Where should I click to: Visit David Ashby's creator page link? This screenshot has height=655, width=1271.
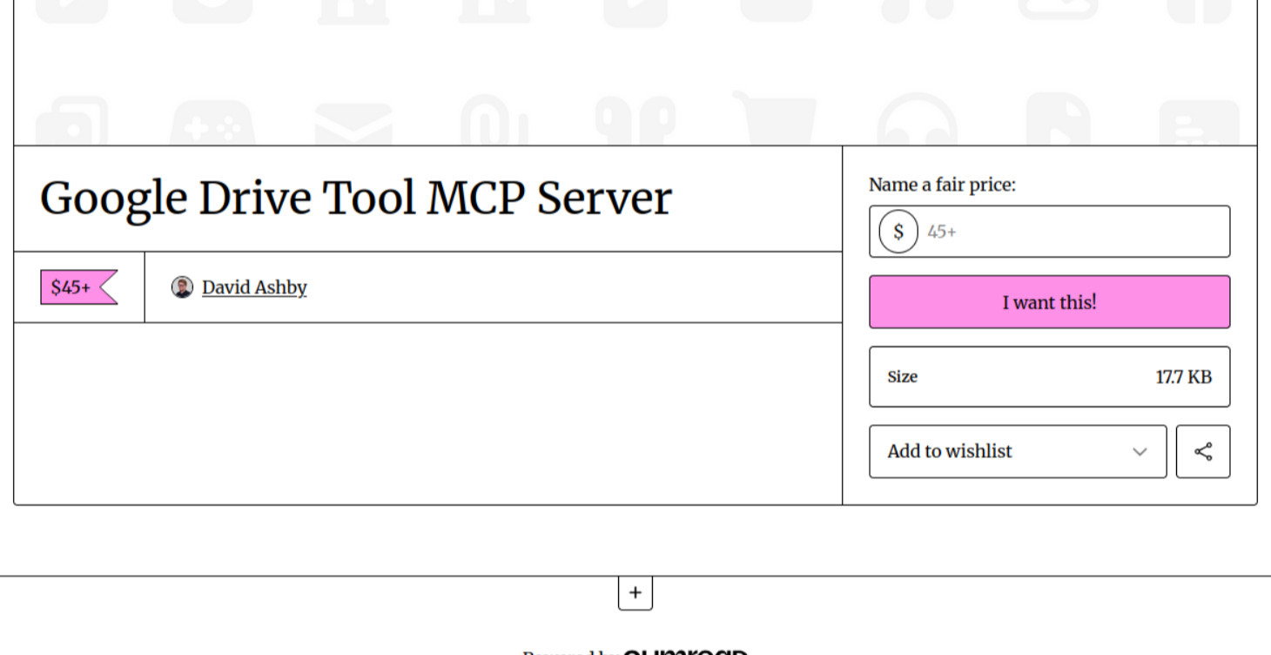[254, 287]
